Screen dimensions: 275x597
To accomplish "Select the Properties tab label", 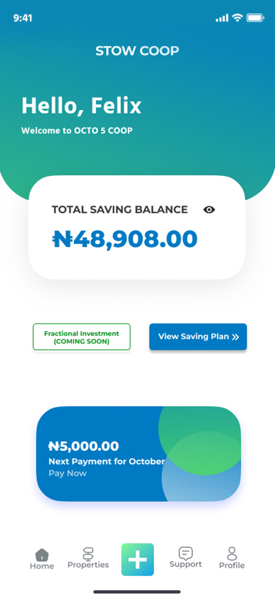I will (88, 565).
